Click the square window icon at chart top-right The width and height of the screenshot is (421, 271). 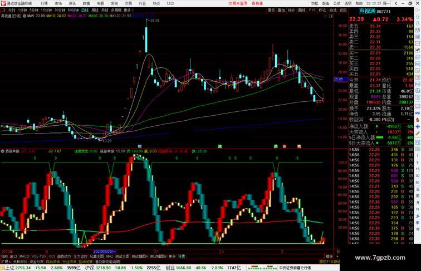(331, 16)
